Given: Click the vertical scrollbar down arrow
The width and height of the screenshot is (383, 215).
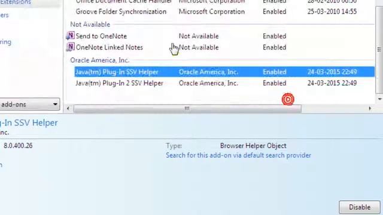Looking at the screenshot, I should 380,99.
